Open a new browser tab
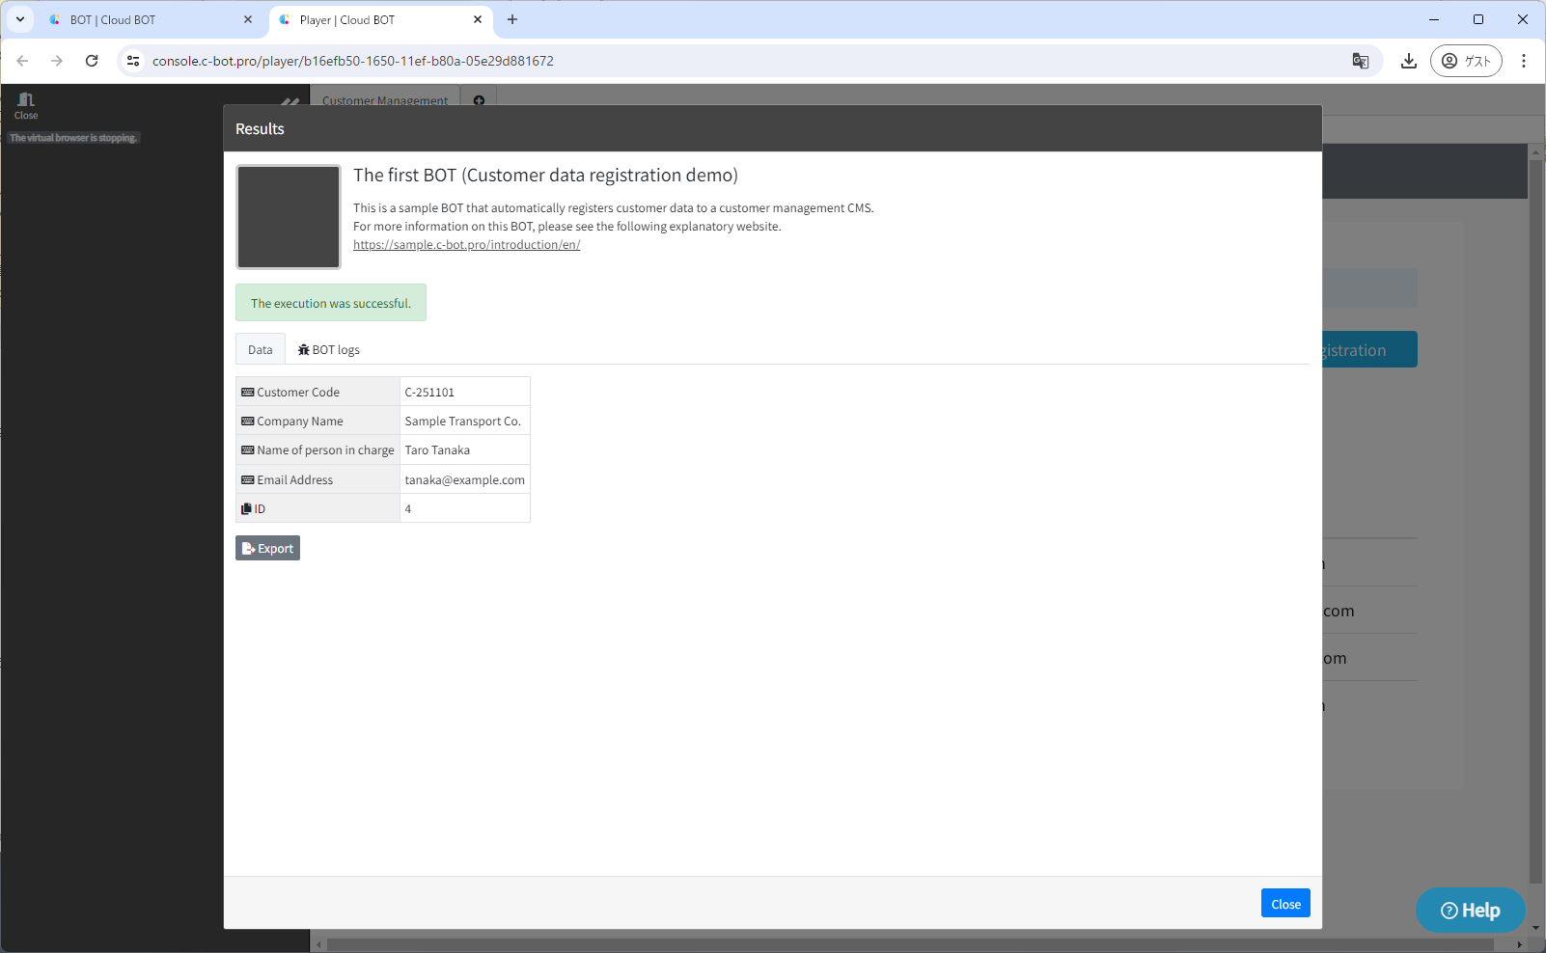1546x953 pixels. click(x=512, y=19)
